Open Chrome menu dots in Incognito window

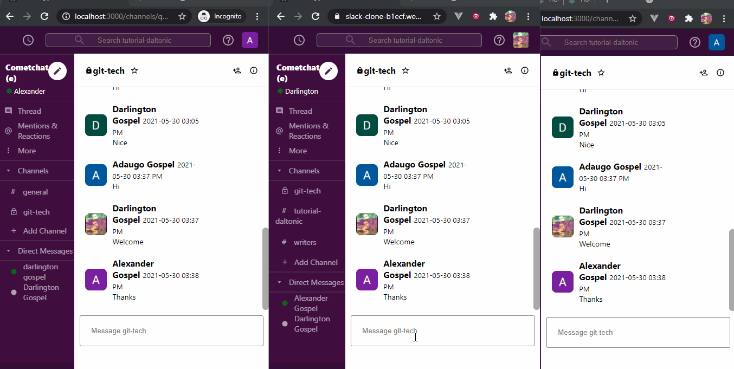(257, 16)
